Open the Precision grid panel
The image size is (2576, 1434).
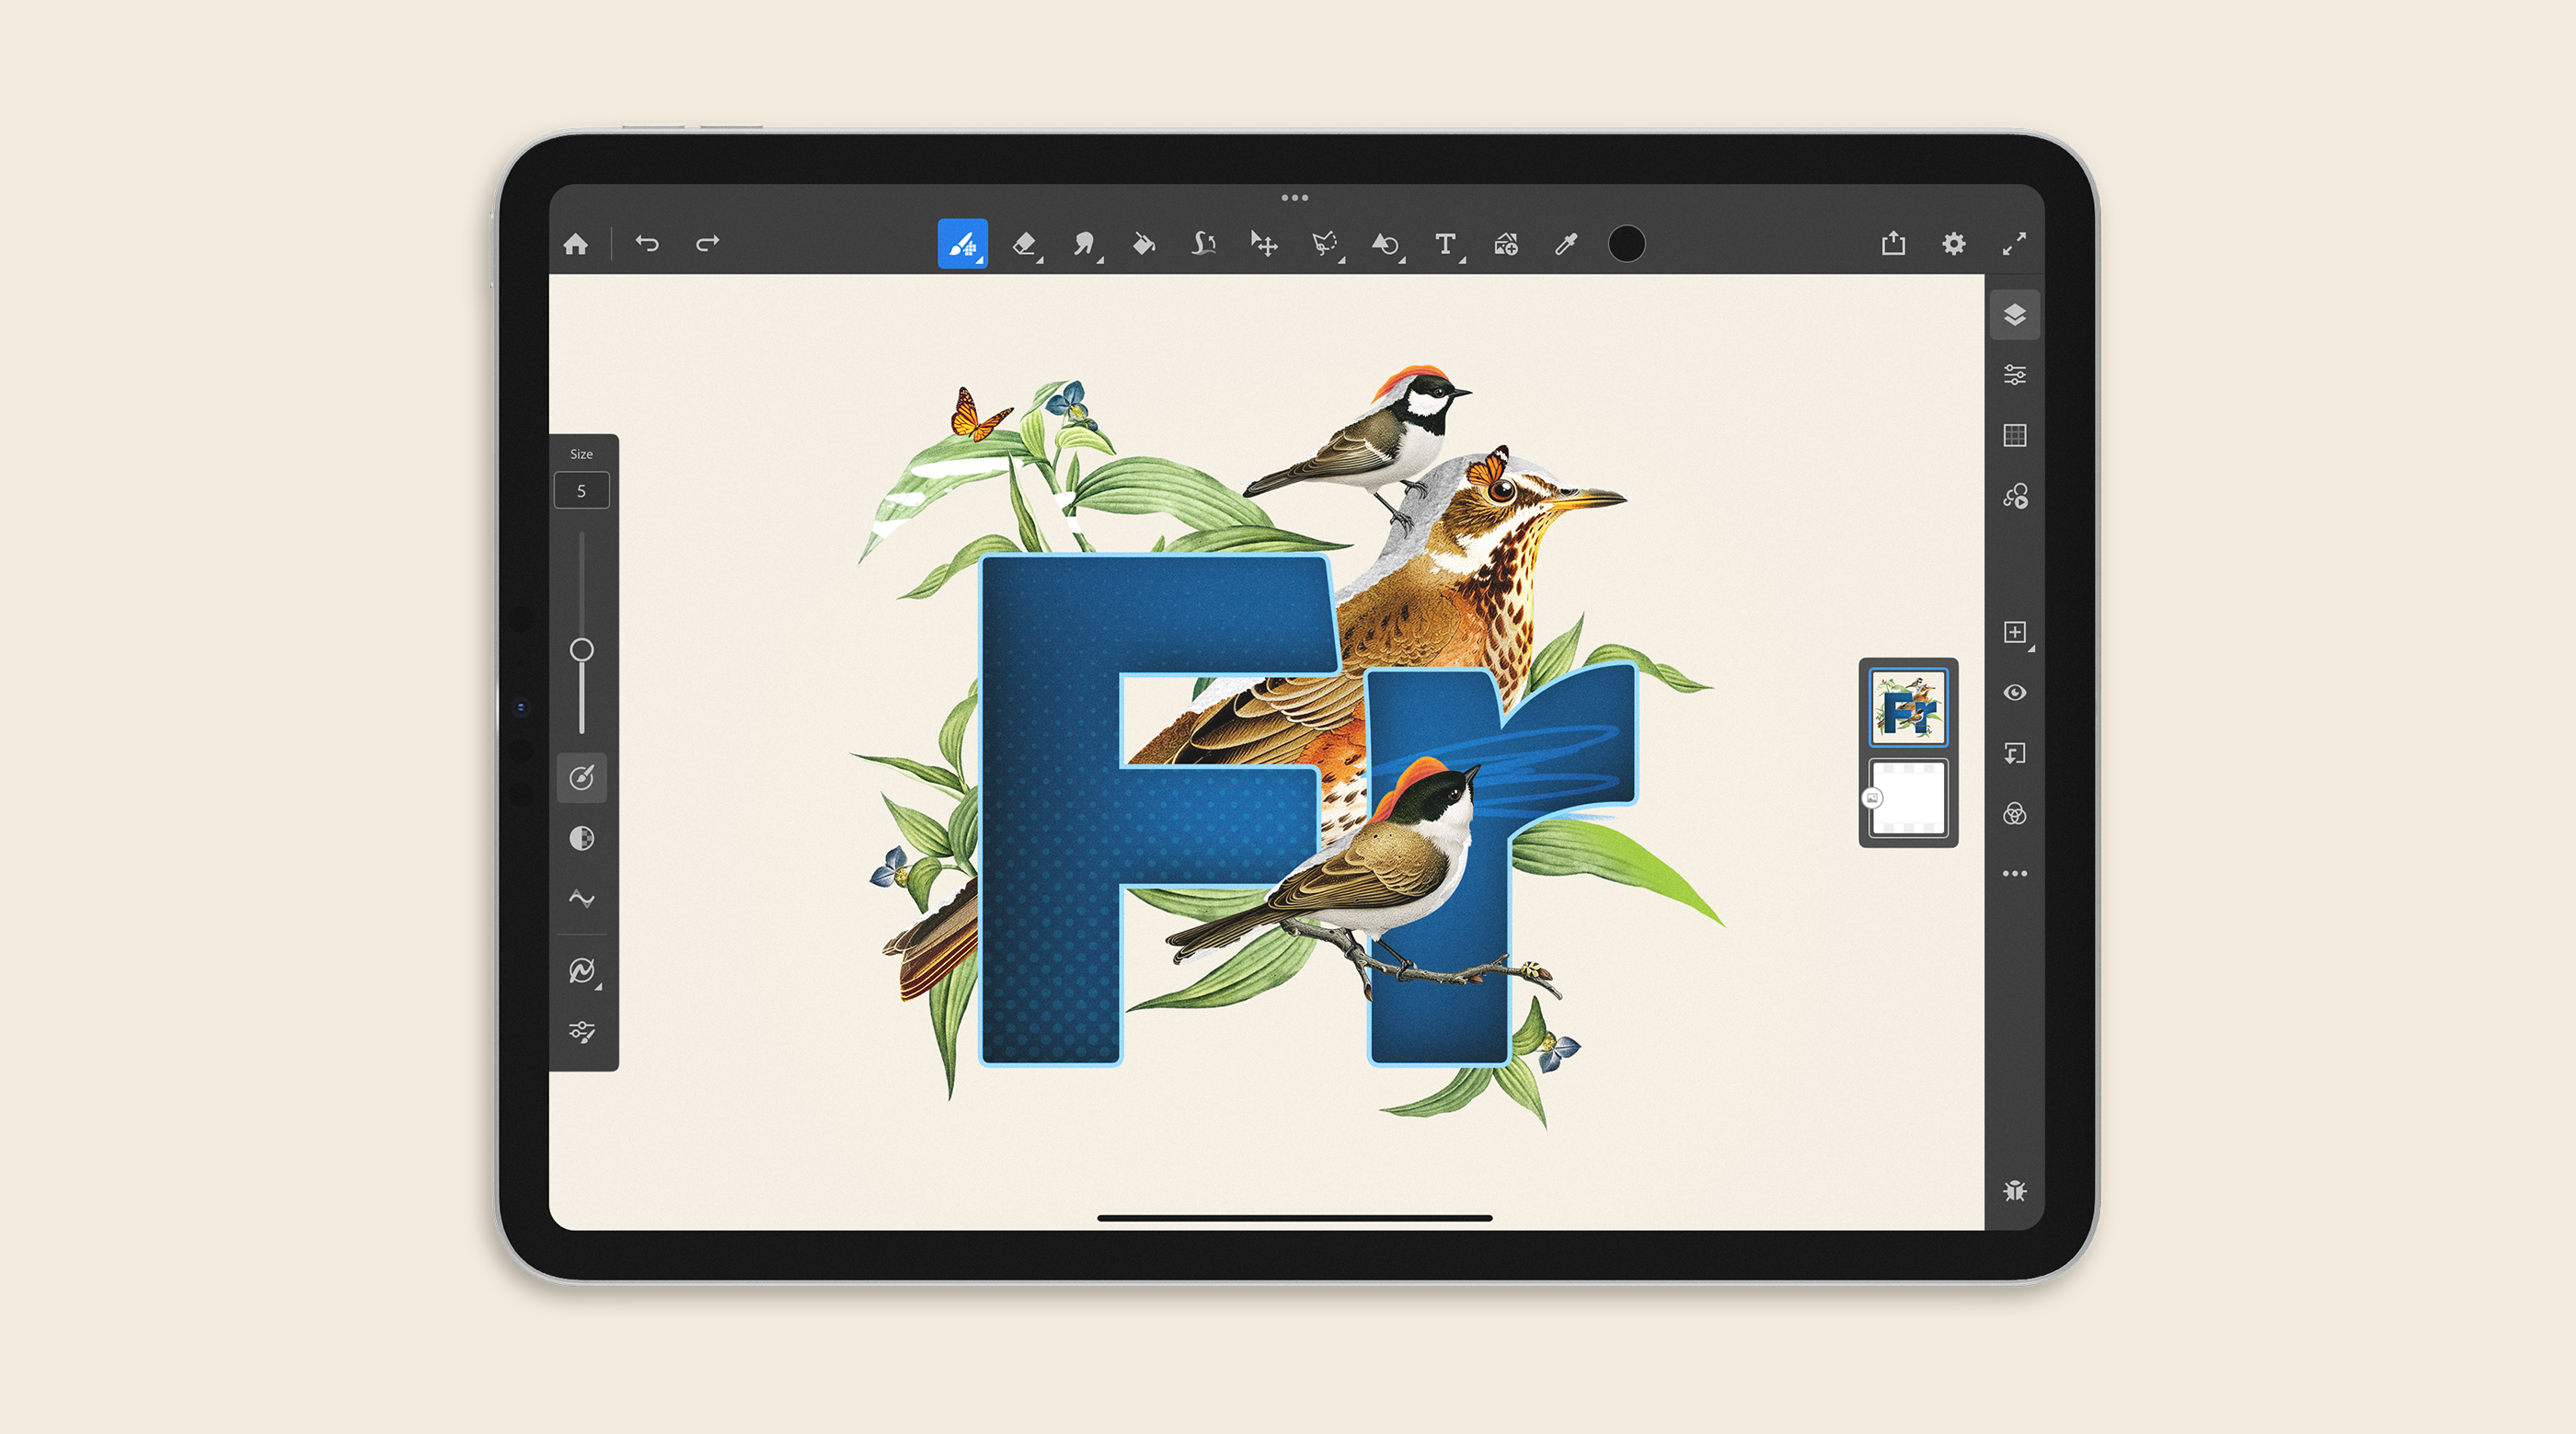click(2015, 435)
